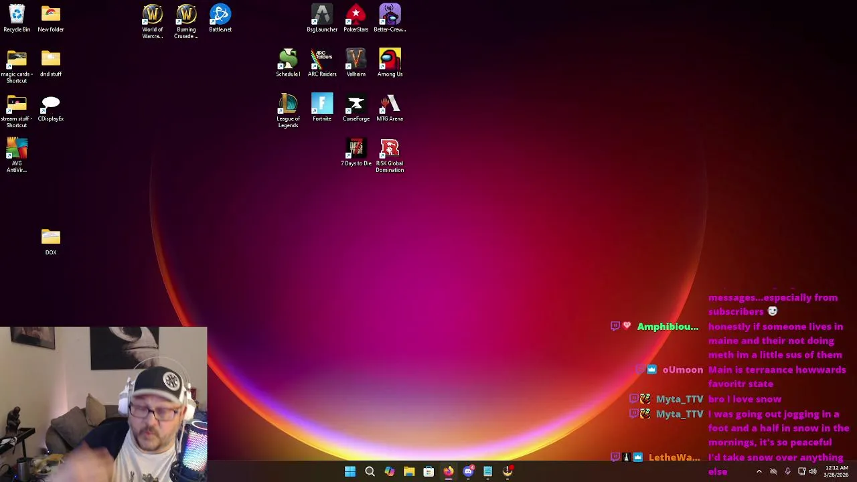This screenshot has height=482, width=857.
Task: Launch ARC Raiders shortcut
Action: pos(322,63)
